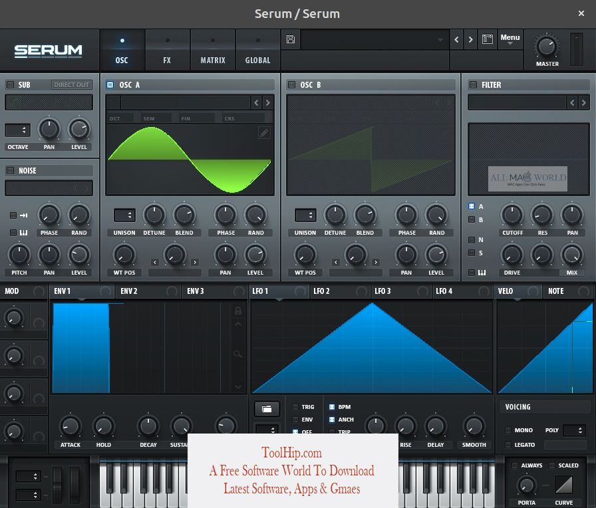
Task: Enable the FILTER section
Action: (x=473, y=84)
